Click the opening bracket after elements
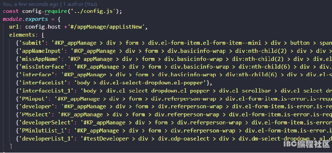This screenshot has width=332, height=153. [43, 35]
